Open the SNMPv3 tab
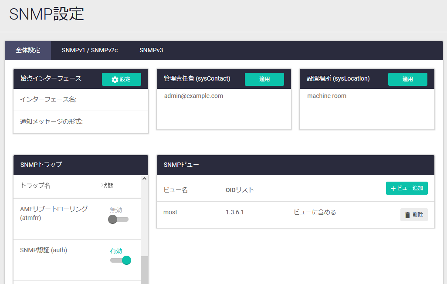This screenshot has width=447, height=284. coord(151,50)
